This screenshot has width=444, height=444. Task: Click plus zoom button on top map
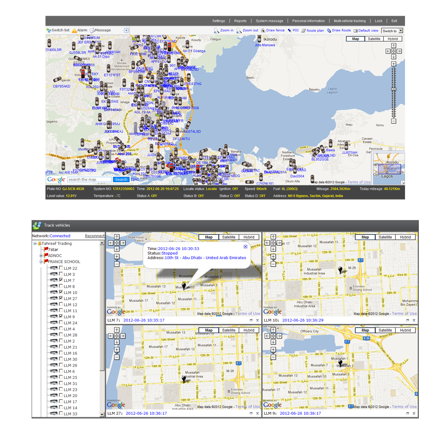(x=394, y=64)
